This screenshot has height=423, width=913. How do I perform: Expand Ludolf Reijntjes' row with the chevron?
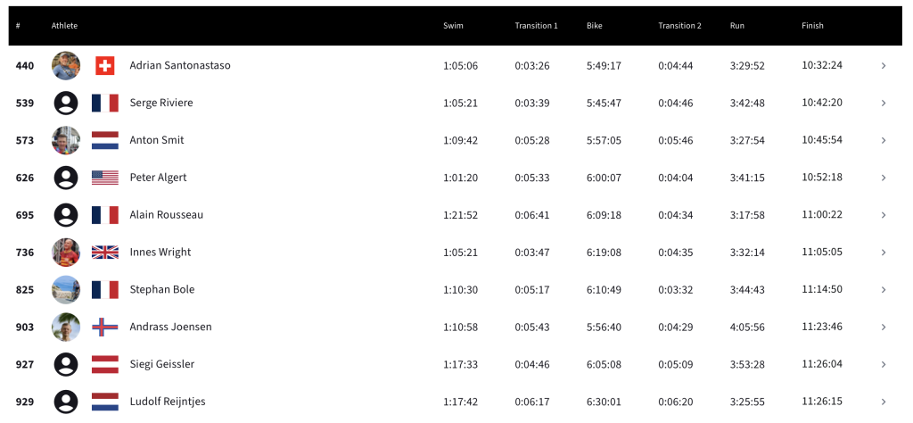(x=883, y=402)
